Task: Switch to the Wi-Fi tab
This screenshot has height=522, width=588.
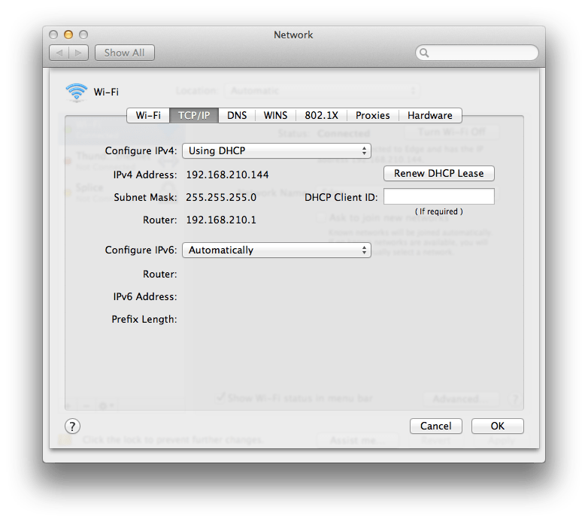Action: (x=148, y=115)
